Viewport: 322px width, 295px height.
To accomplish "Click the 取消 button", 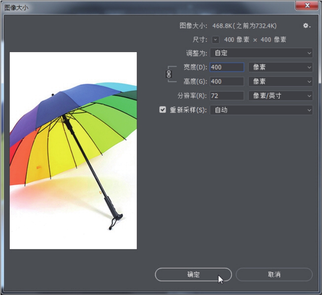I will point(274,274).
